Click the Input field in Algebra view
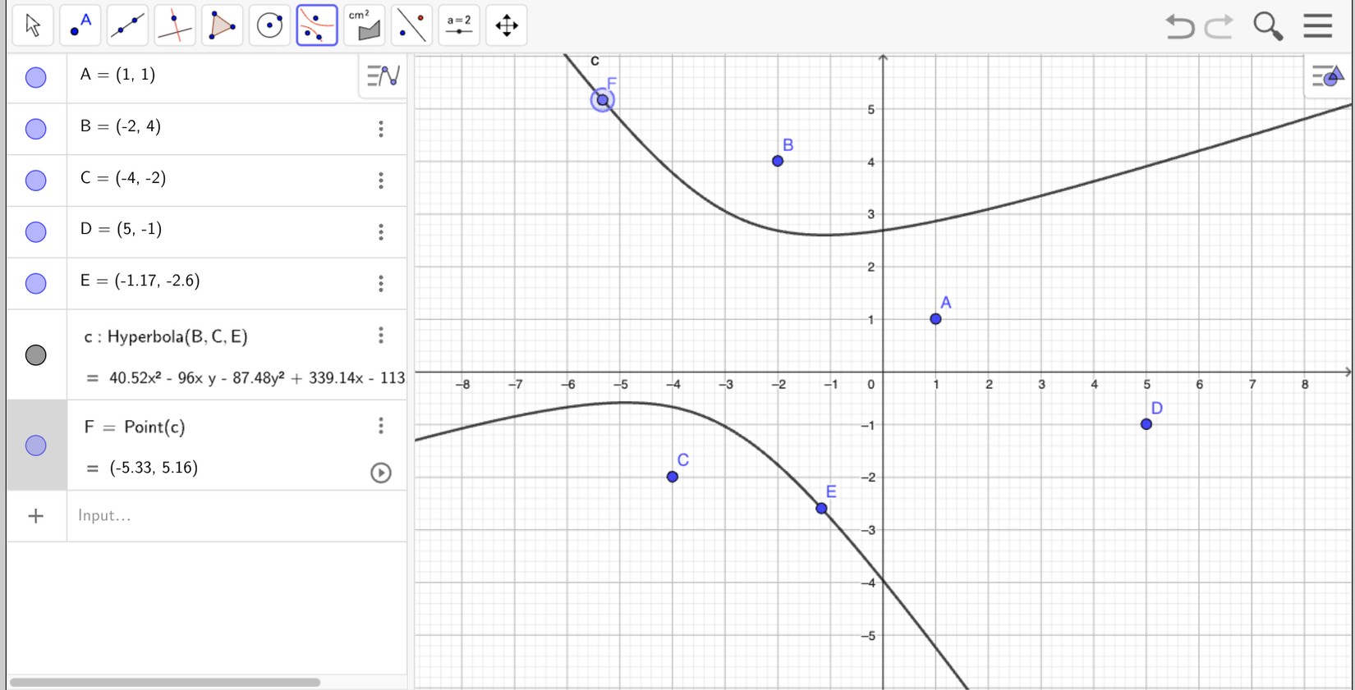The height and width of the screenshot is (690, 1355). pyautogui.click(x=230, y=515)
